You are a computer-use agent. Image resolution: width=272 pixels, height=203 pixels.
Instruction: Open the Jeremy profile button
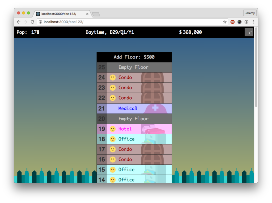click(250, 13)
